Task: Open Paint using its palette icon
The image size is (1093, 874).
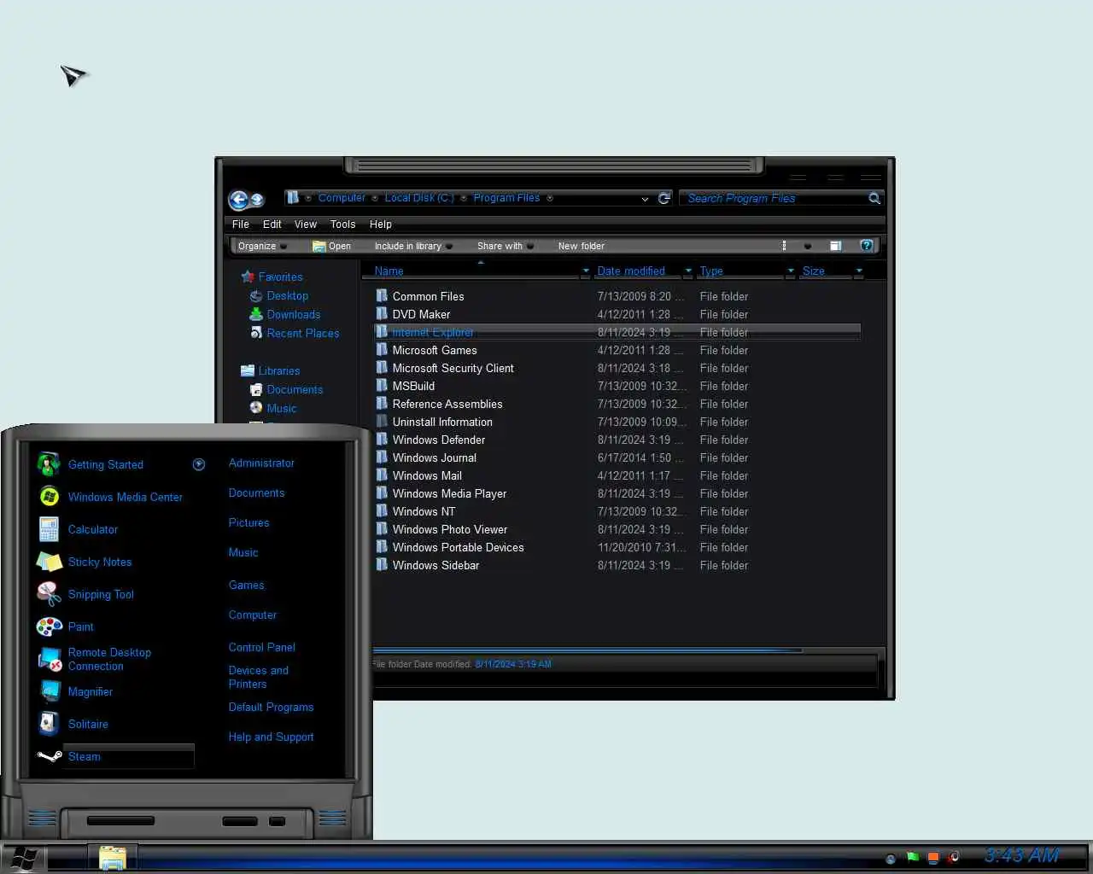Action: click(x=49, y=626)
